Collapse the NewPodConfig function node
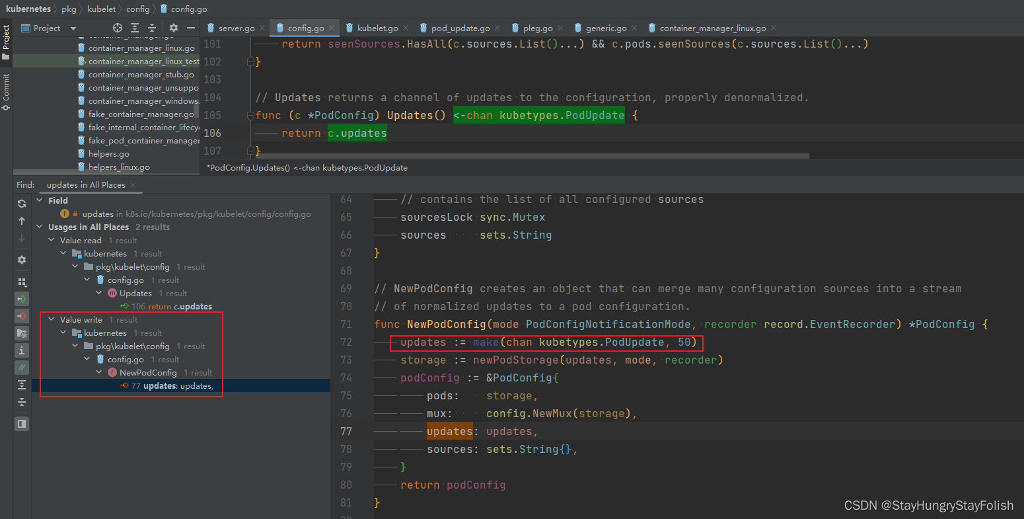The width and height of the screenshot is (1024, 519). pos(99,372)
